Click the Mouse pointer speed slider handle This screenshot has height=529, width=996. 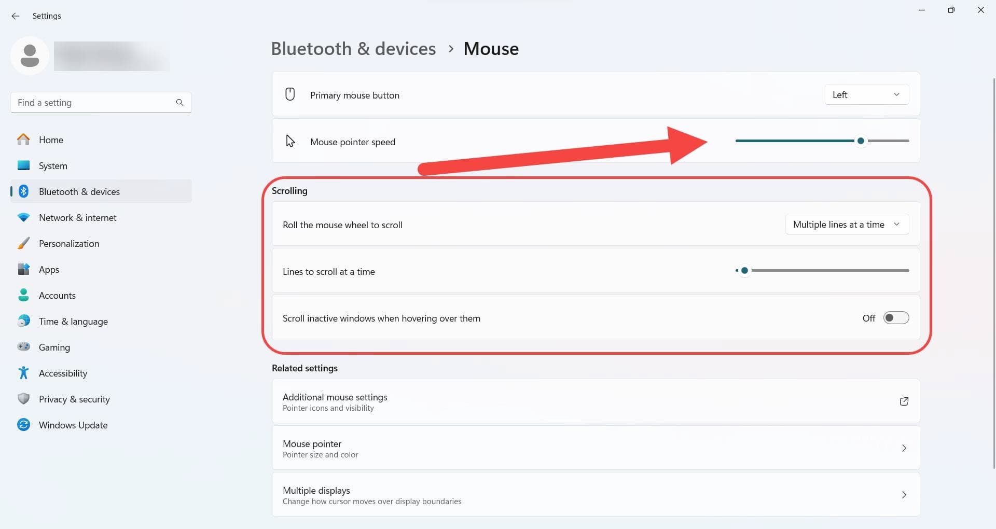(x=861, y=141)
